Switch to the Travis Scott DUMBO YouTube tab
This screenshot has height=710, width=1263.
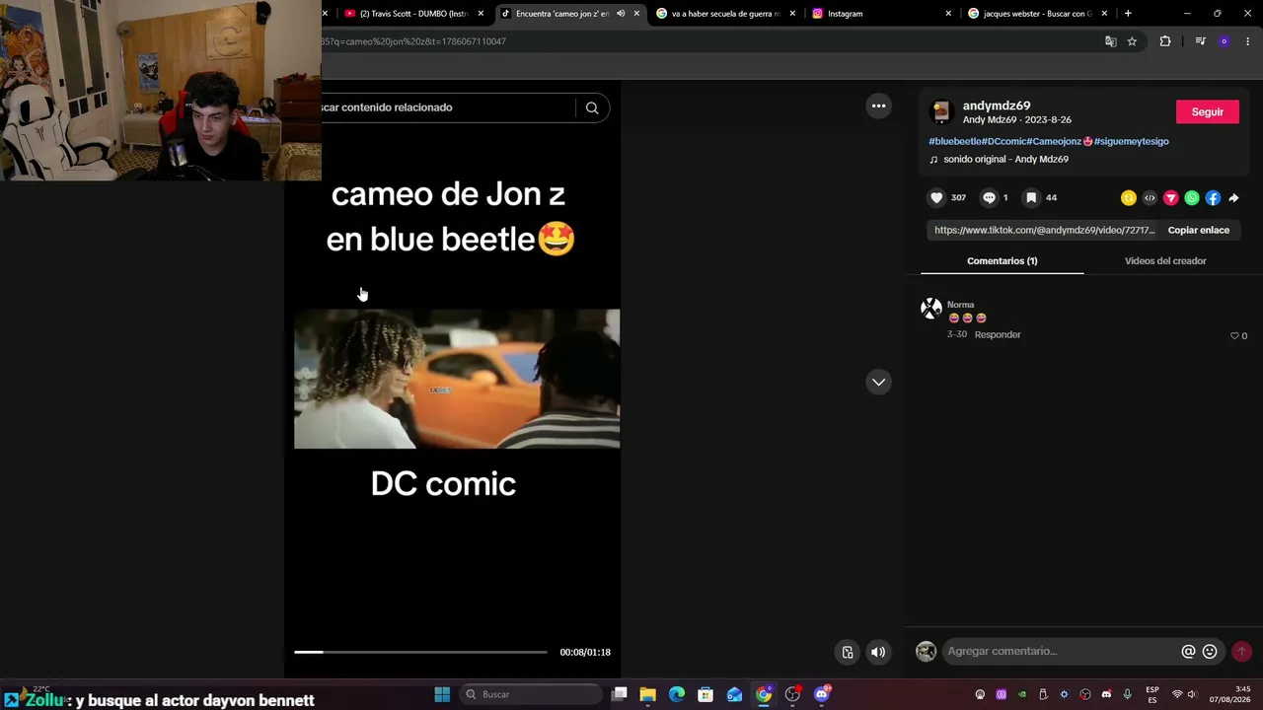point(413,14)
